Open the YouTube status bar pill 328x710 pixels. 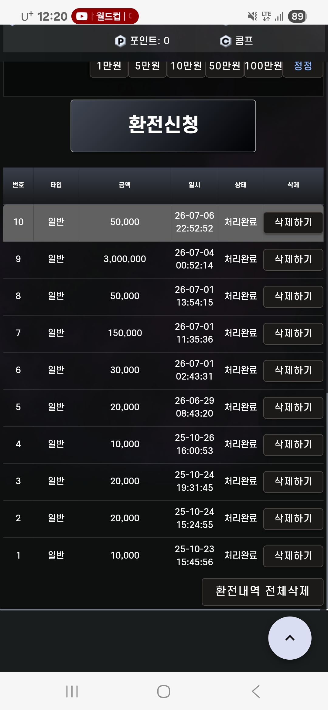pyautogui.click(x=105, y=16)
